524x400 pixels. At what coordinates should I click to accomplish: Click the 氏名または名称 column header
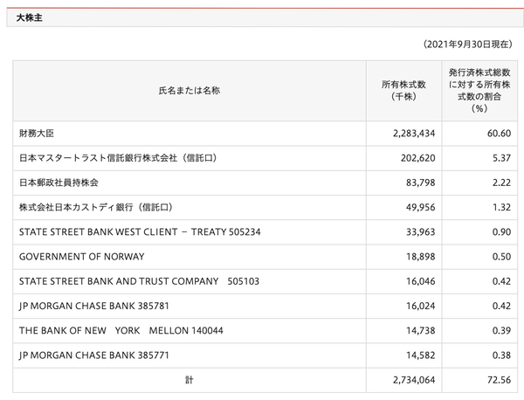pyautogui.click(x=190, y=91)
